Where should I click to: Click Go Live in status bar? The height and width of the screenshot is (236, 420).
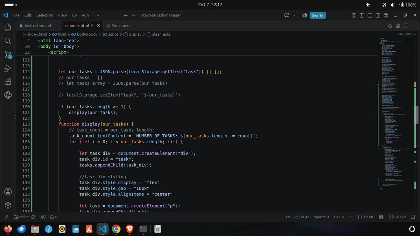click(x=397, y=217)
